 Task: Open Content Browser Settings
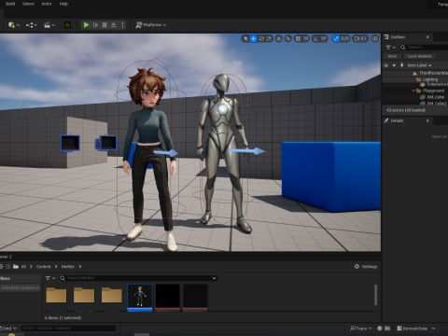coord(366,267)
